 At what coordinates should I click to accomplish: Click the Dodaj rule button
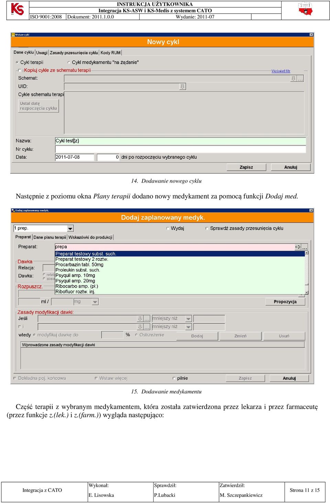(x=197, y=336)
